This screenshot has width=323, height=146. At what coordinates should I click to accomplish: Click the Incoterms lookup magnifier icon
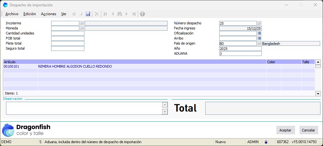point(82,23)
